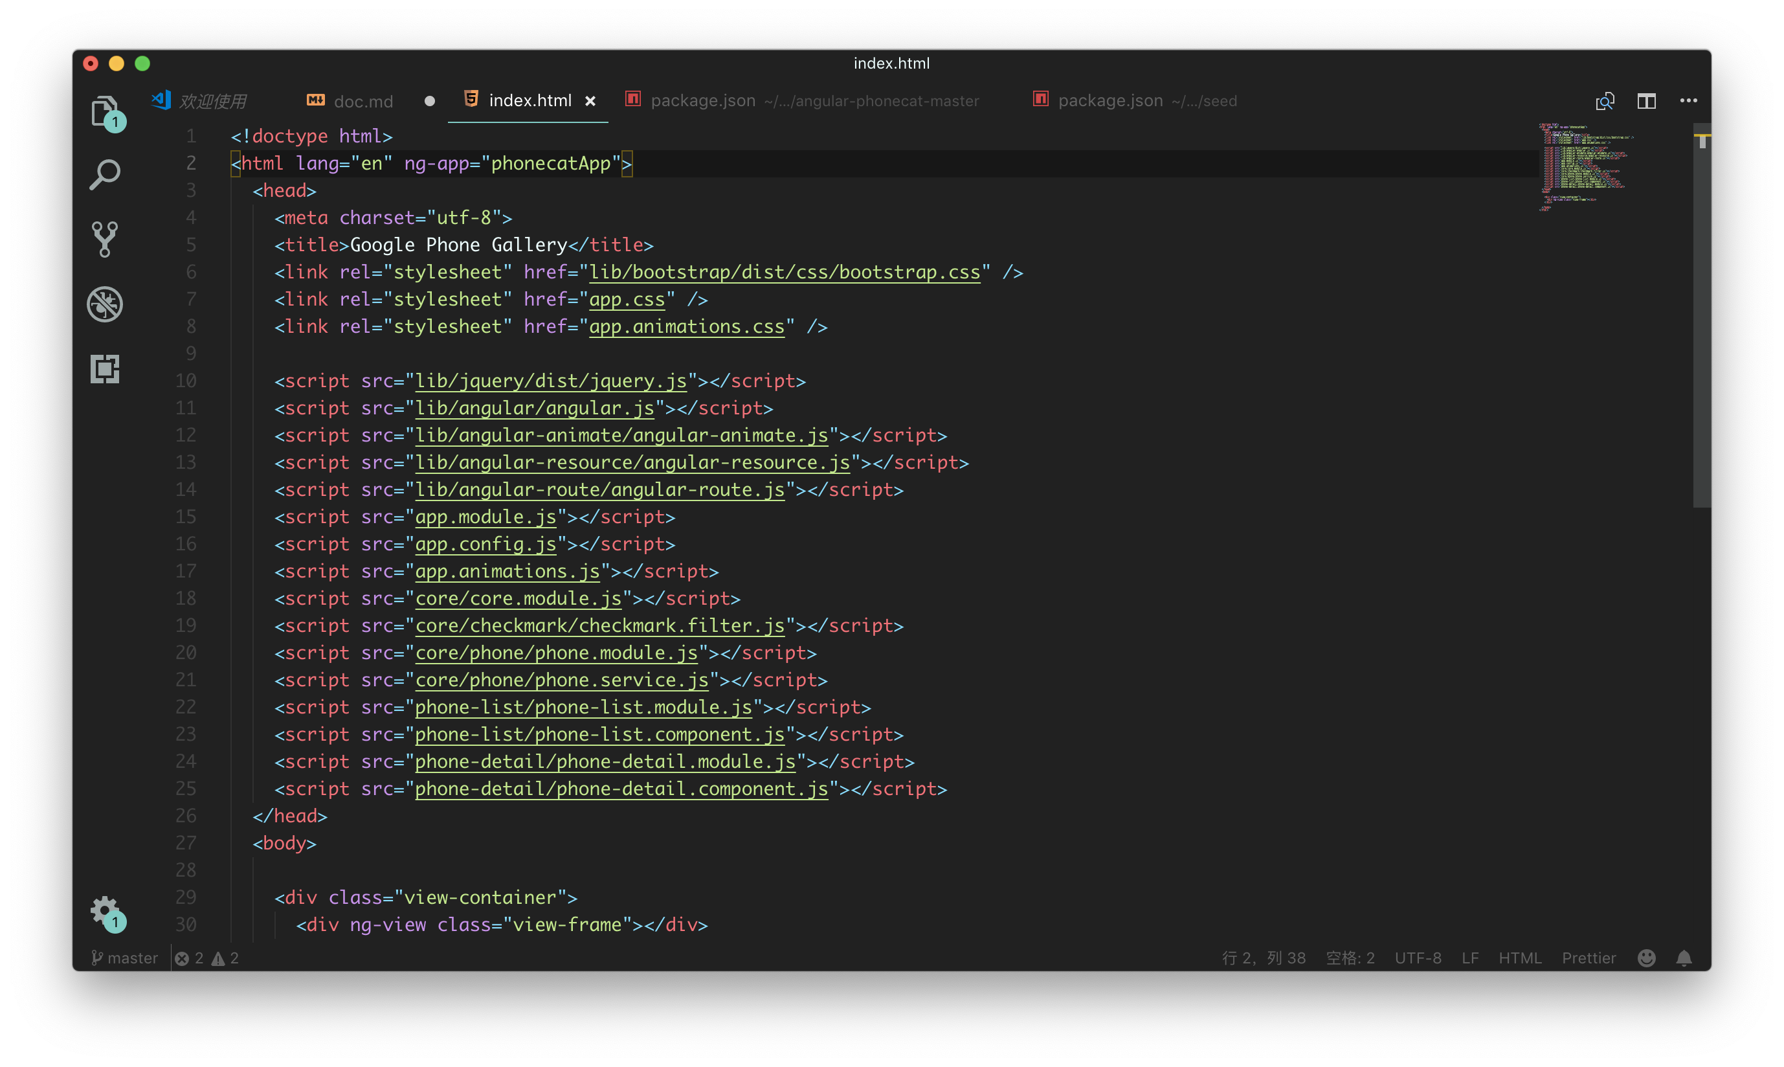Click line number 9 in gutter
This screenshot has height=1067, width=1784.
(190, 354)
